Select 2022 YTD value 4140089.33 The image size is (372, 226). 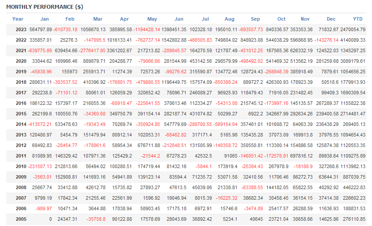point(353,40)
